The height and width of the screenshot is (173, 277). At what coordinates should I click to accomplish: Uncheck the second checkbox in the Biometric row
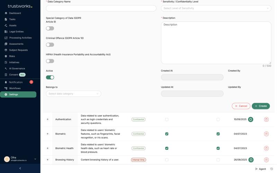218,134
